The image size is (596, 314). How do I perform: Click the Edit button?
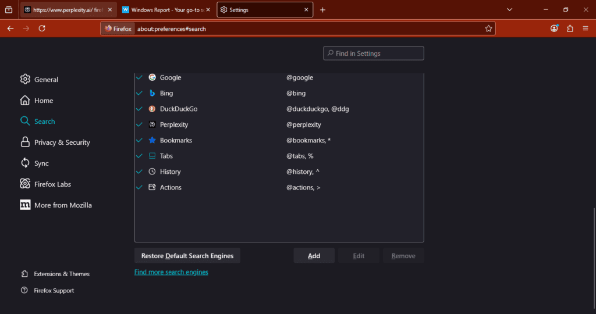(359, 255)
